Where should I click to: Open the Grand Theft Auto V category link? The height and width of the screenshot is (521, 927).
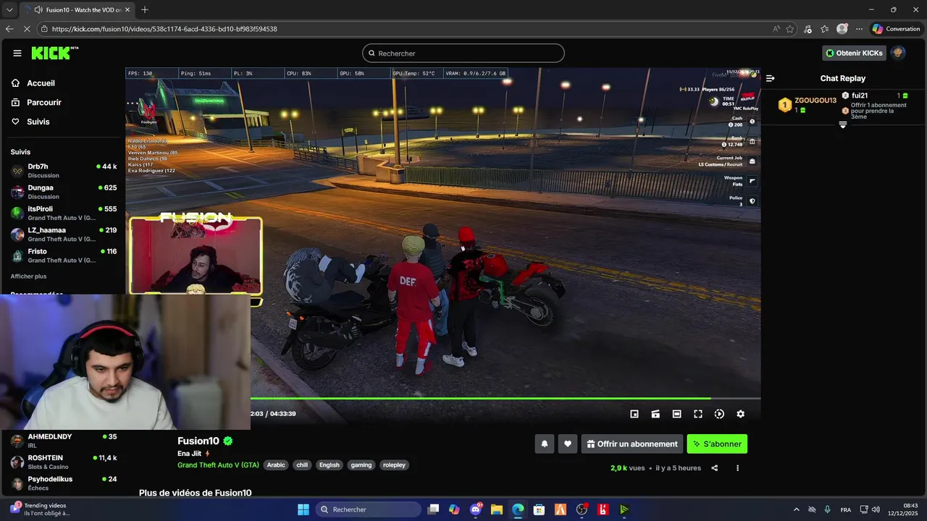218,465
